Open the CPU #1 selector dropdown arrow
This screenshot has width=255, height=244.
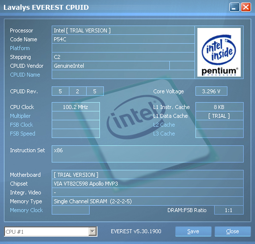[x=92, y=232]
